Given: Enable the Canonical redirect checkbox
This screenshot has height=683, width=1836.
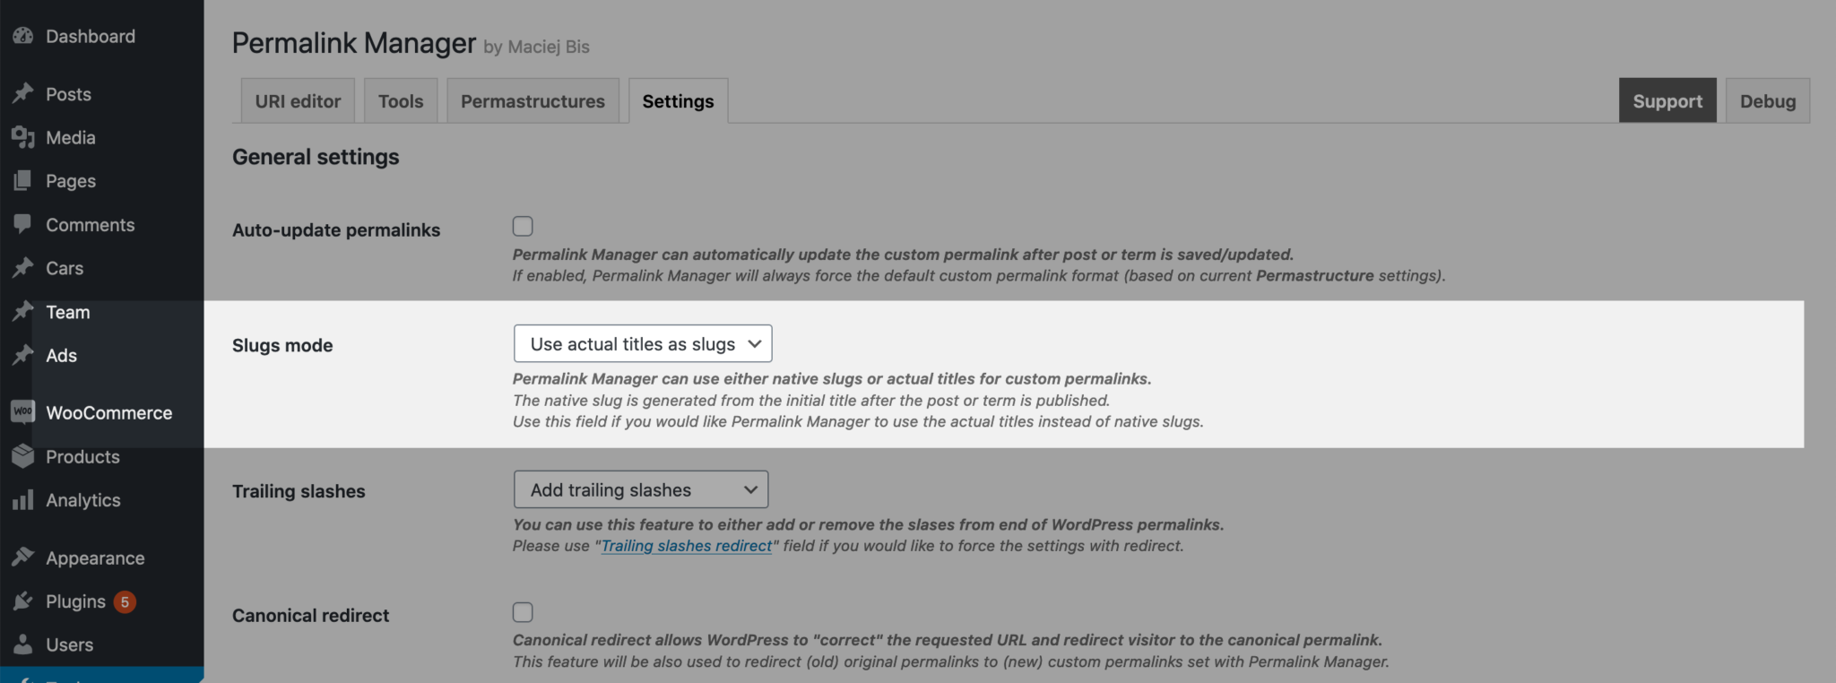Looking at the screenshot, I should click(523, 612).
